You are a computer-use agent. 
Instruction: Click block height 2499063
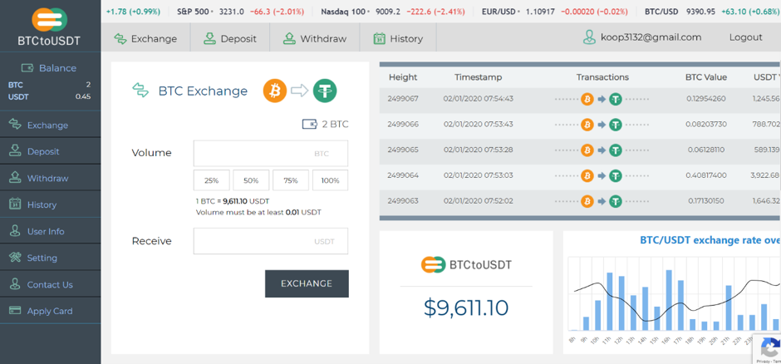point(403,201)
